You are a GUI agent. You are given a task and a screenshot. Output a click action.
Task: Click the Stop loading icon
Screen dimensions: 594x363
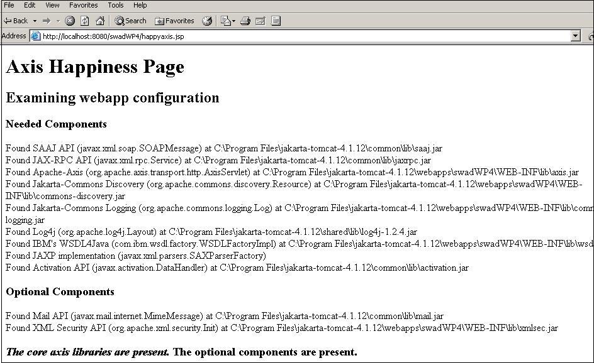click(69, 20)
